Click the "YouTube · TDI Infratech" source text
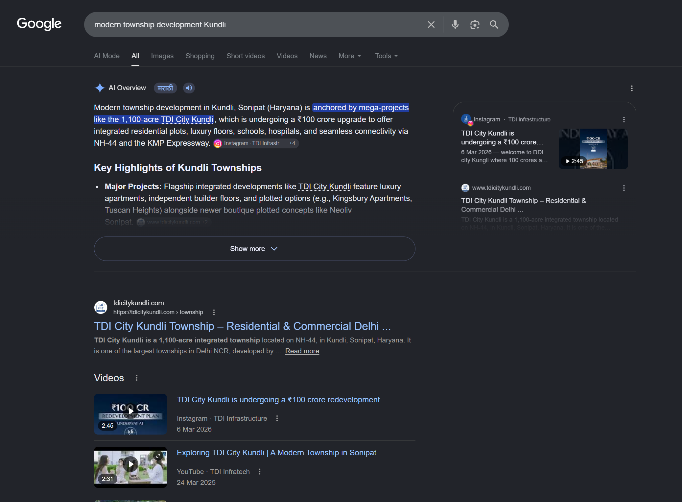 (213, 472)
